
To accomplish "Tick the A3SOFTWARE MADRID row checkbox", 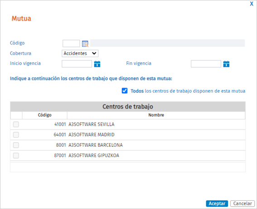I will [x=16, y=135].
